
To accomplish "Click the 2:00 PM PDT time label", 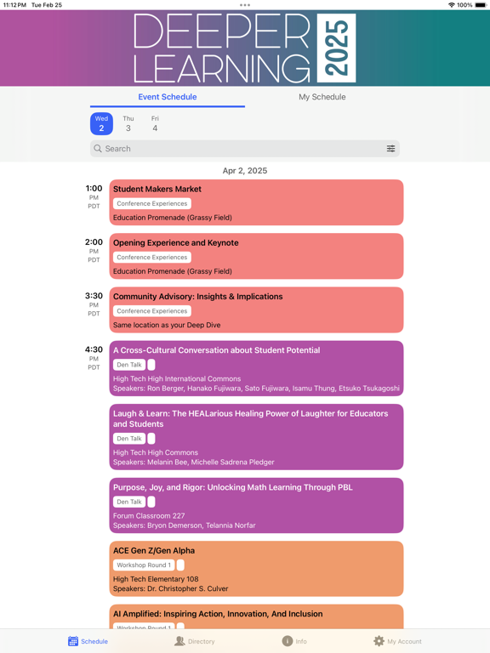I will click(x=94, y=250).
